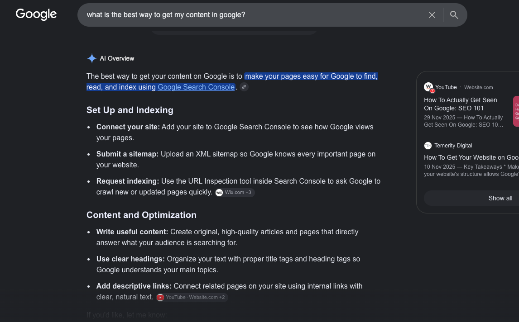Screen dimensions: 519x322
Task: Click the 'Use clear headings:' bold text
Action: (130, 259)
